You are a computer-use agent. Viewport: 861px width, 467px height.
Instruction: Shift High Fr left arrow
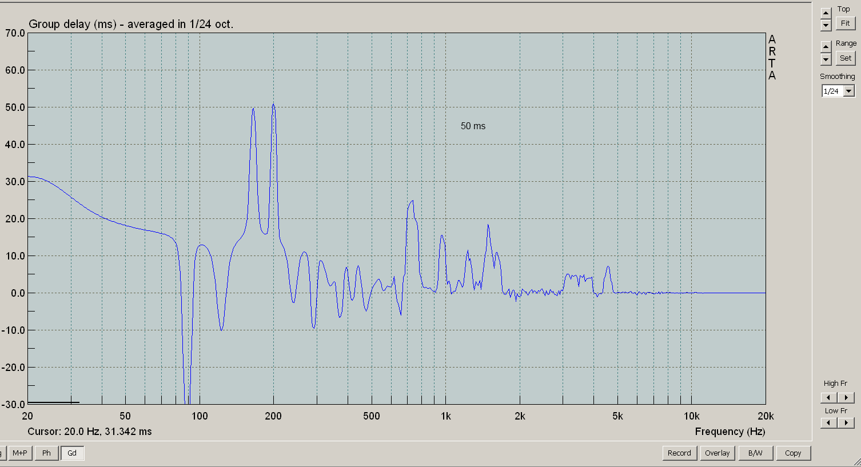[829, 397]
